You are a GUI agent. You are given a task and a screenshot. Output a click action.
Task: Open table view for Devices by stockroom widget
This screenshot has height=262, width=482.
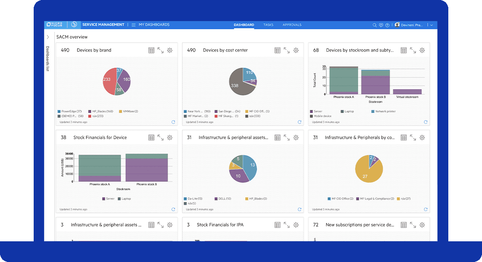coord(404,50)
